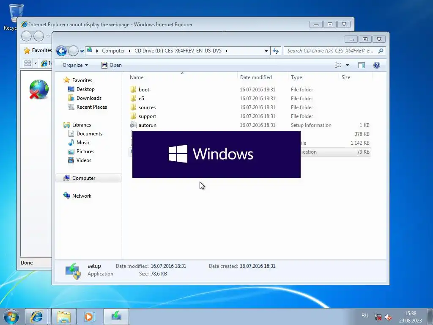Open Documents library
Image resolution: width=433 pixels, height=325 pixels.
pyautogui.click(x=89, y=133)
